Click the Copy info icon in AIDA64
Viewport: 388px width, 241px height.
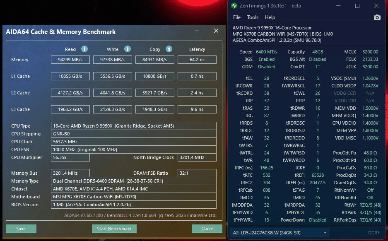pyautogui.click(x=169, y=49)
